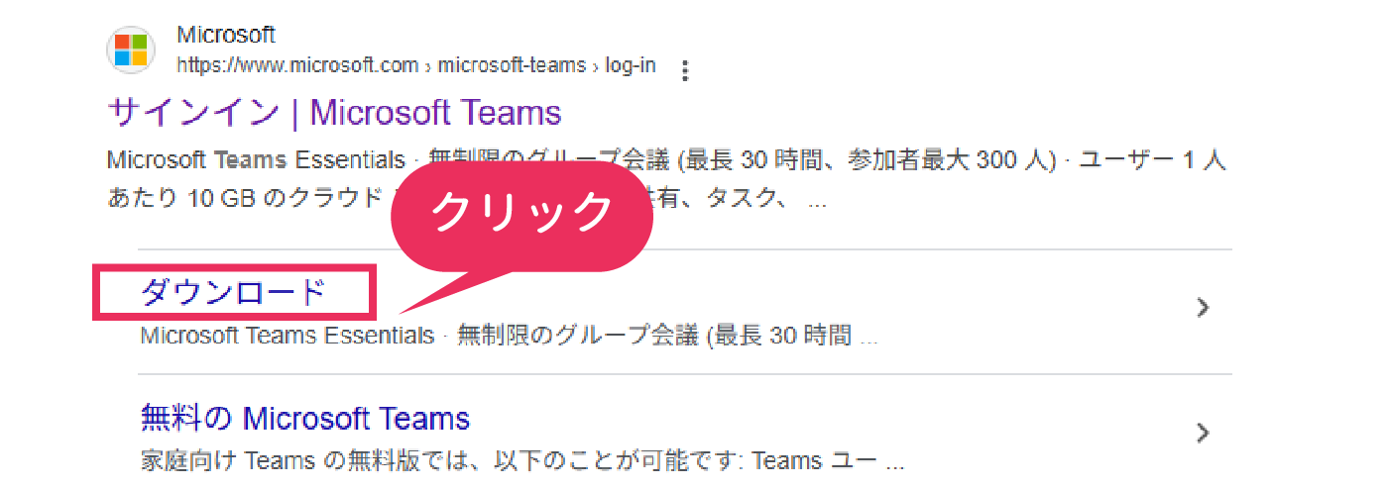This screenshot has height=489, width=1388.
Task: Click the Microsoft site name above the URL
Action: [x=226, y=36]
